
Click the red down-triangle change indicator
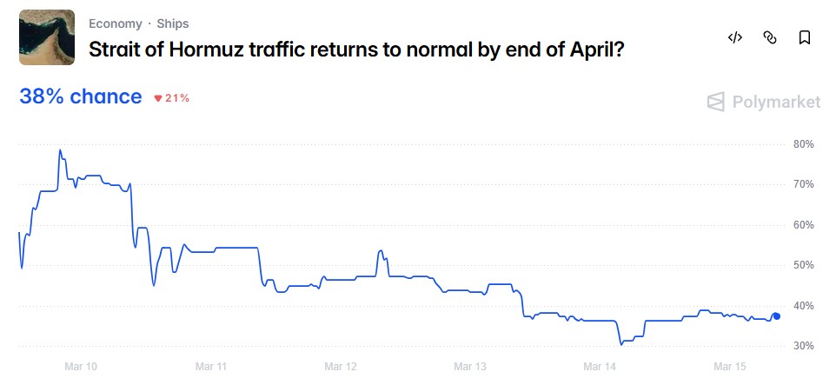(158, 98)
